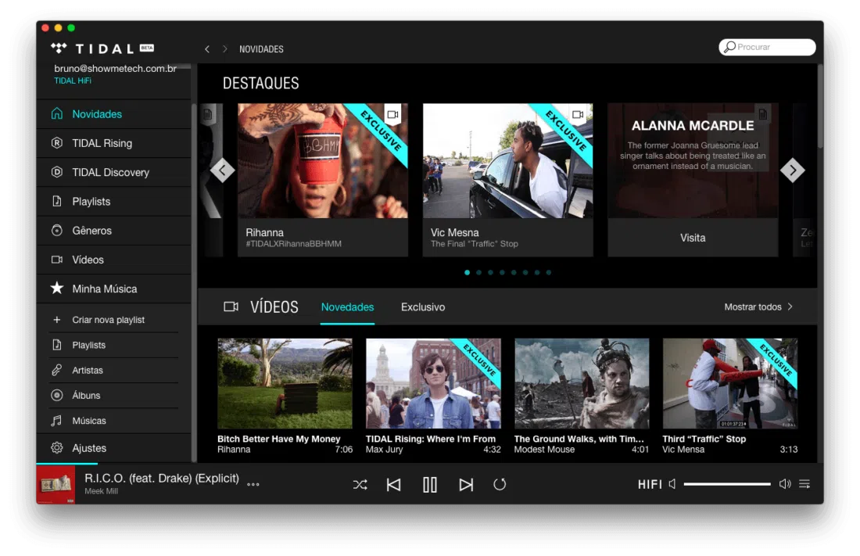860x556 pixels.
Task: Select the second carousel page dot
Action: click(x=478, y=272)
